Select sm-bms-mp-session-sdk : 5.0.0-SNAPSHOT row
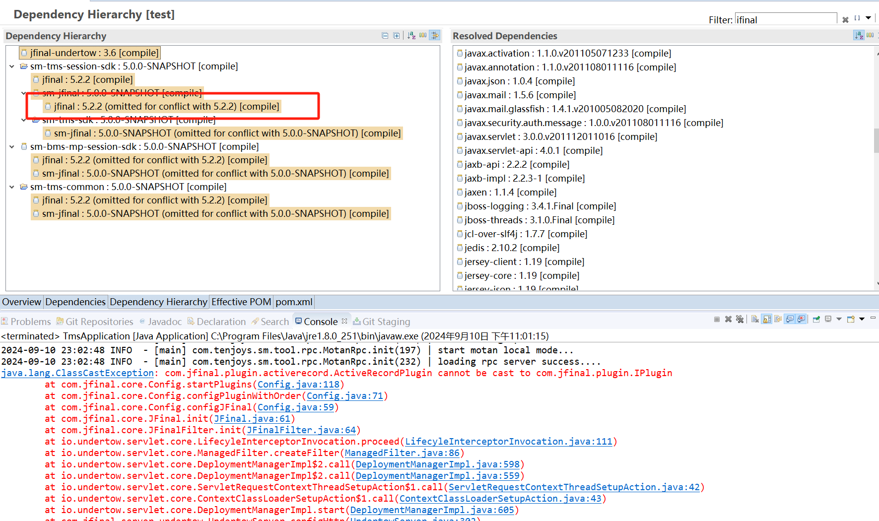 pos(139,147)
